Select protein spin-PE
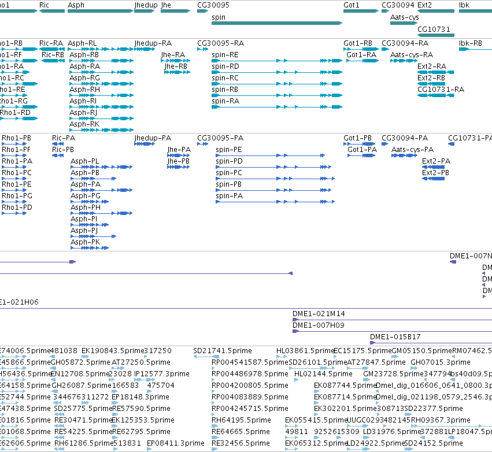The width and height of the screenshot is (492, 452). [x=270, y=155]
